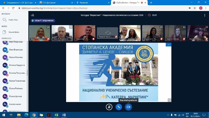Open File Explorer from the taskbar

(x=19, y=115)
